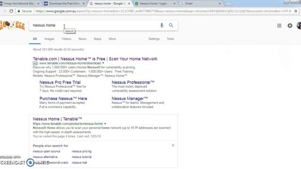Select the Images results tab
This screenshot has width=301, height=169.
pos(49,39)
